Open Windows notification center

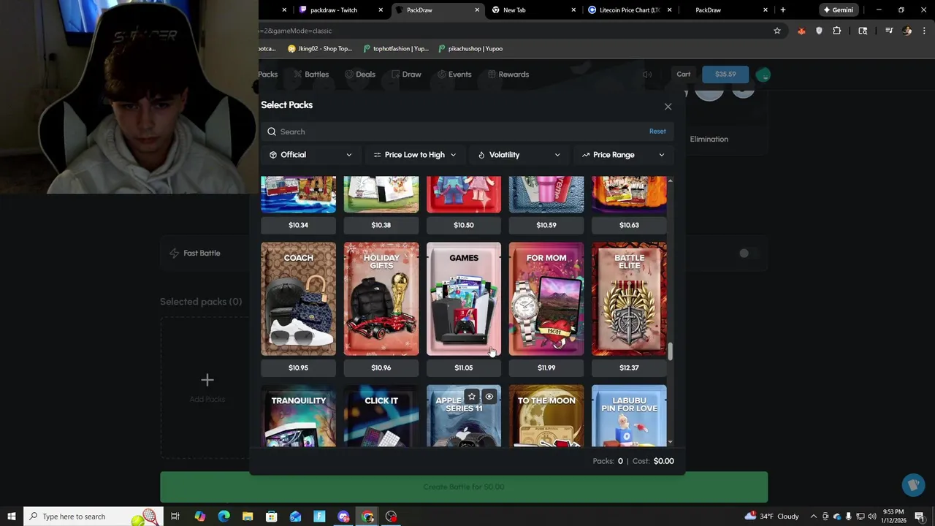(x=920, y=517)
